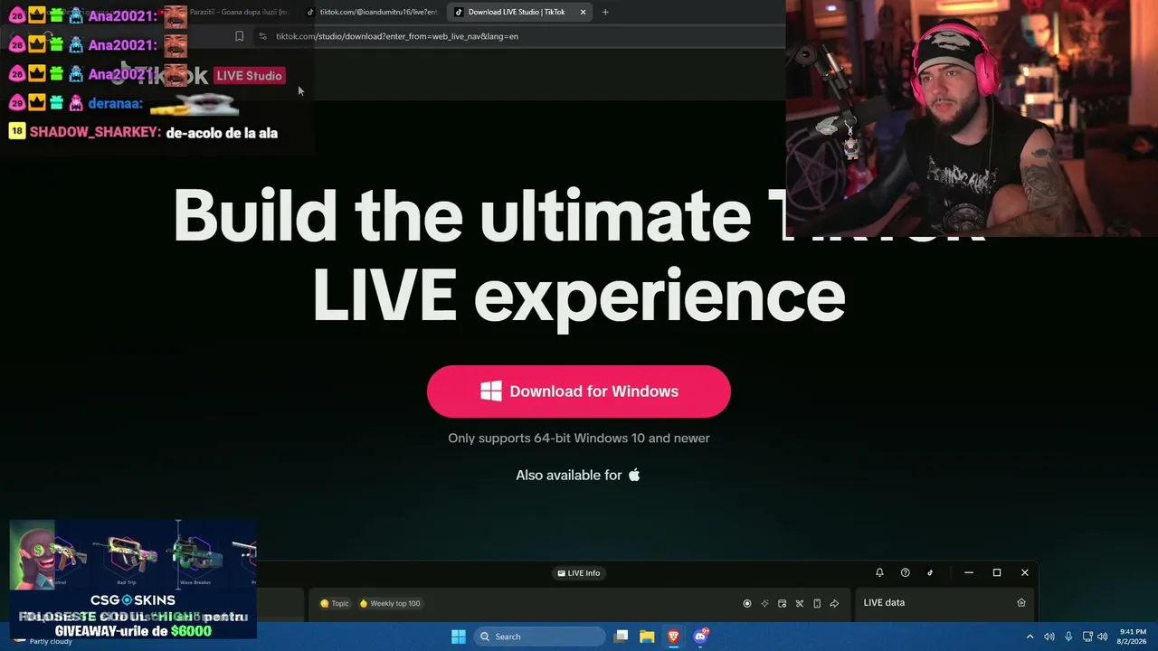Image resolution: width=1158 pixels, height=651 pixels.
Task: Click the 'Only supports 64-bit Windows 10 and newer' text
Action: [x=579, y=438]
